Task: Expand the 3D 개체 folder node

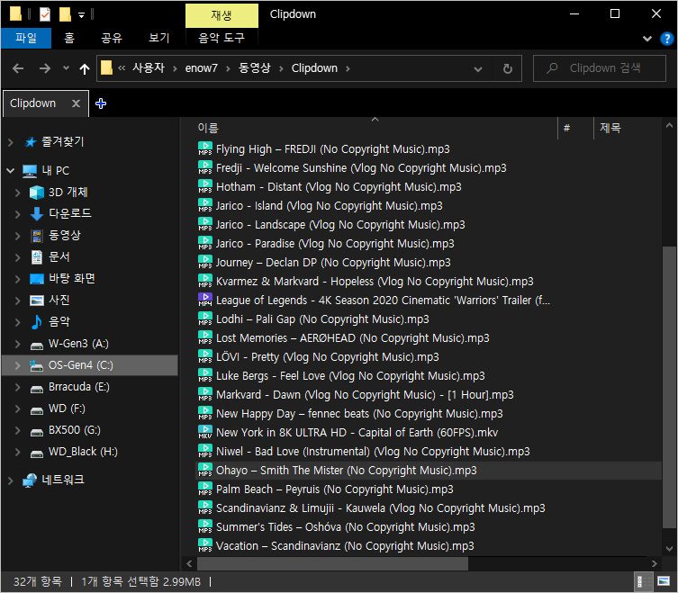Action: pos(18,193)
